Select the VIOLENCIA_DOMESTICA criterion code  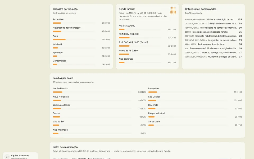tap(196, 57)
